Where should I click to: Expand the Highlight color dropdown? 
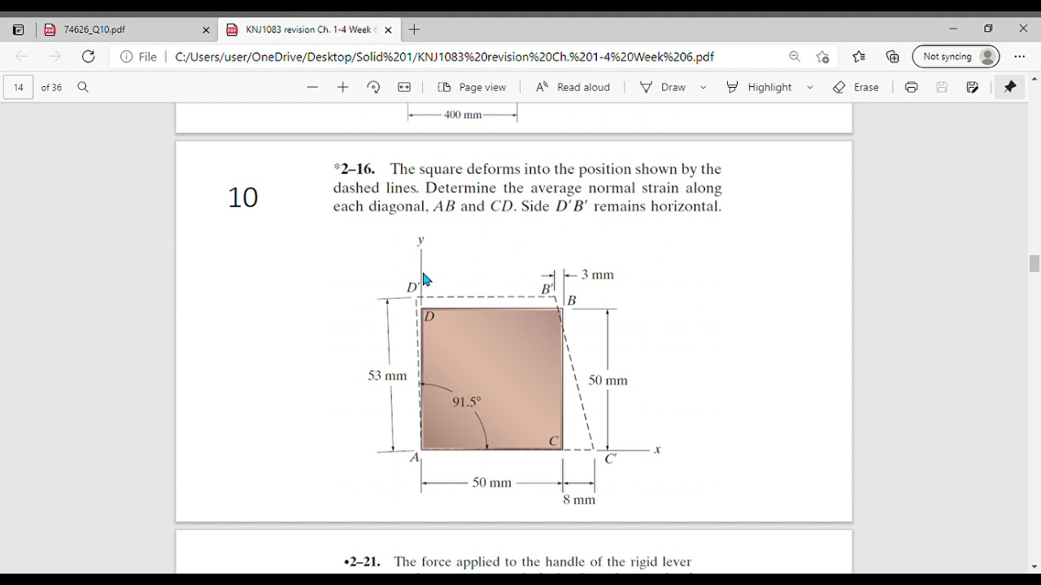(x=810, y=87)
